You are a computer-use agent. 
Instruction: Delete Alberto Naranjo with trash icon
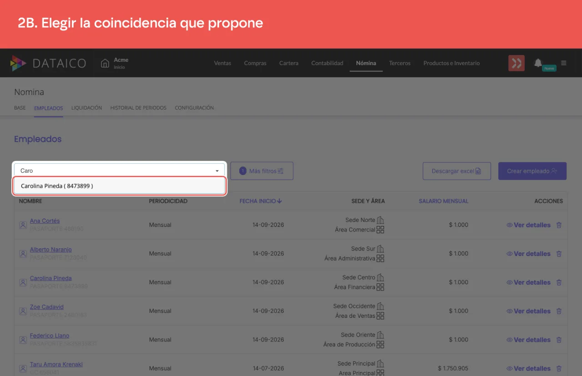pyautogui.click(x=559, y=254)
